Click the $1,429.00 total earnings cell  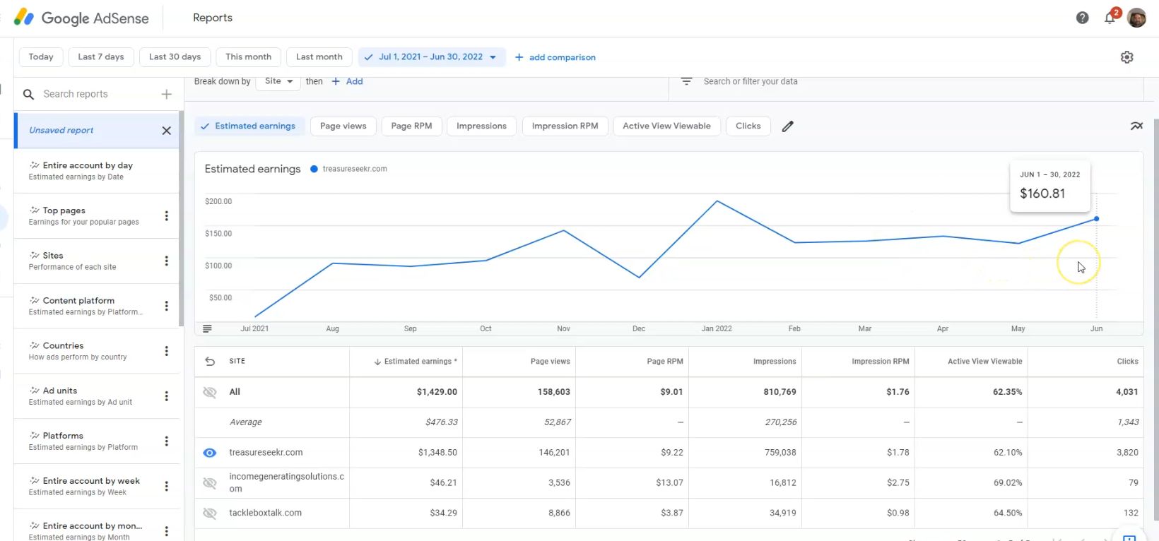pyautogui.click(x=437, y=392)
